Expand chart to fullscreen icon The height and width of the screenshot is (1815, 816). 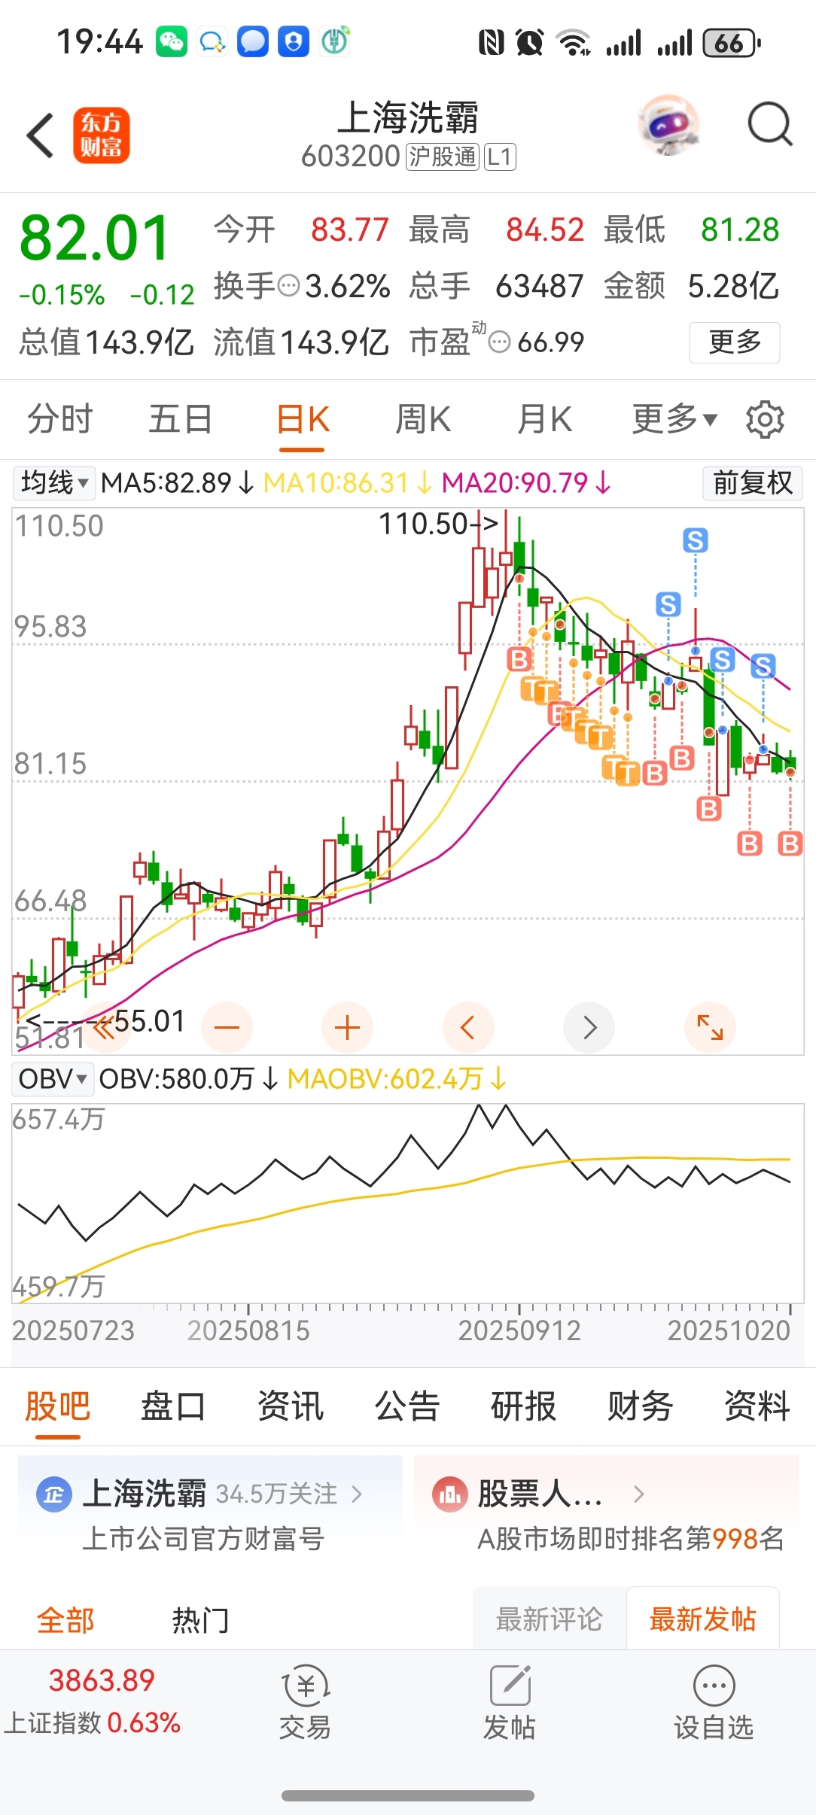710,1027
